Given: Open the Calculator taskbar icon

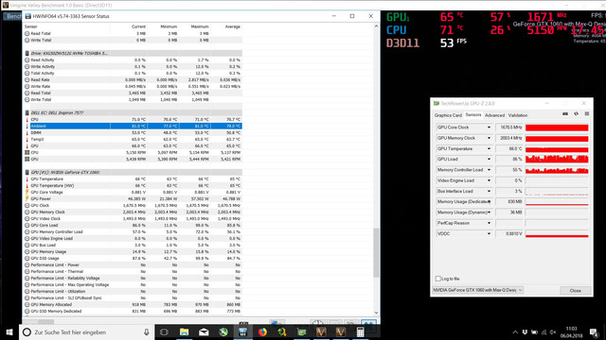Looking at the screenshot, I should point(360,331).
